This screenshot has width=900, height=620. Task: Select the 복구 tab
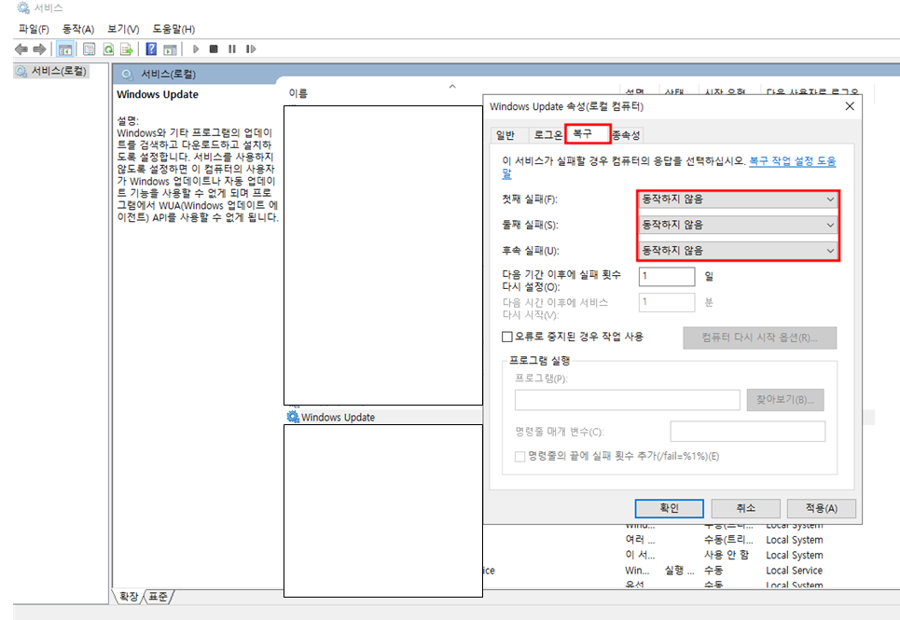tap(588, 133)
